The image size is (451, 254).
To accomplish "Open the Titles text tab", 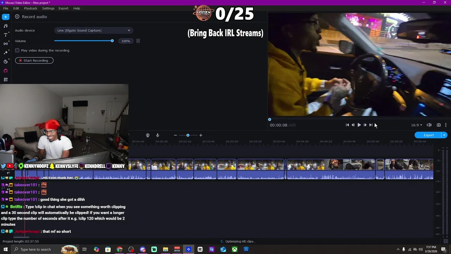I will tap(6, 35).
